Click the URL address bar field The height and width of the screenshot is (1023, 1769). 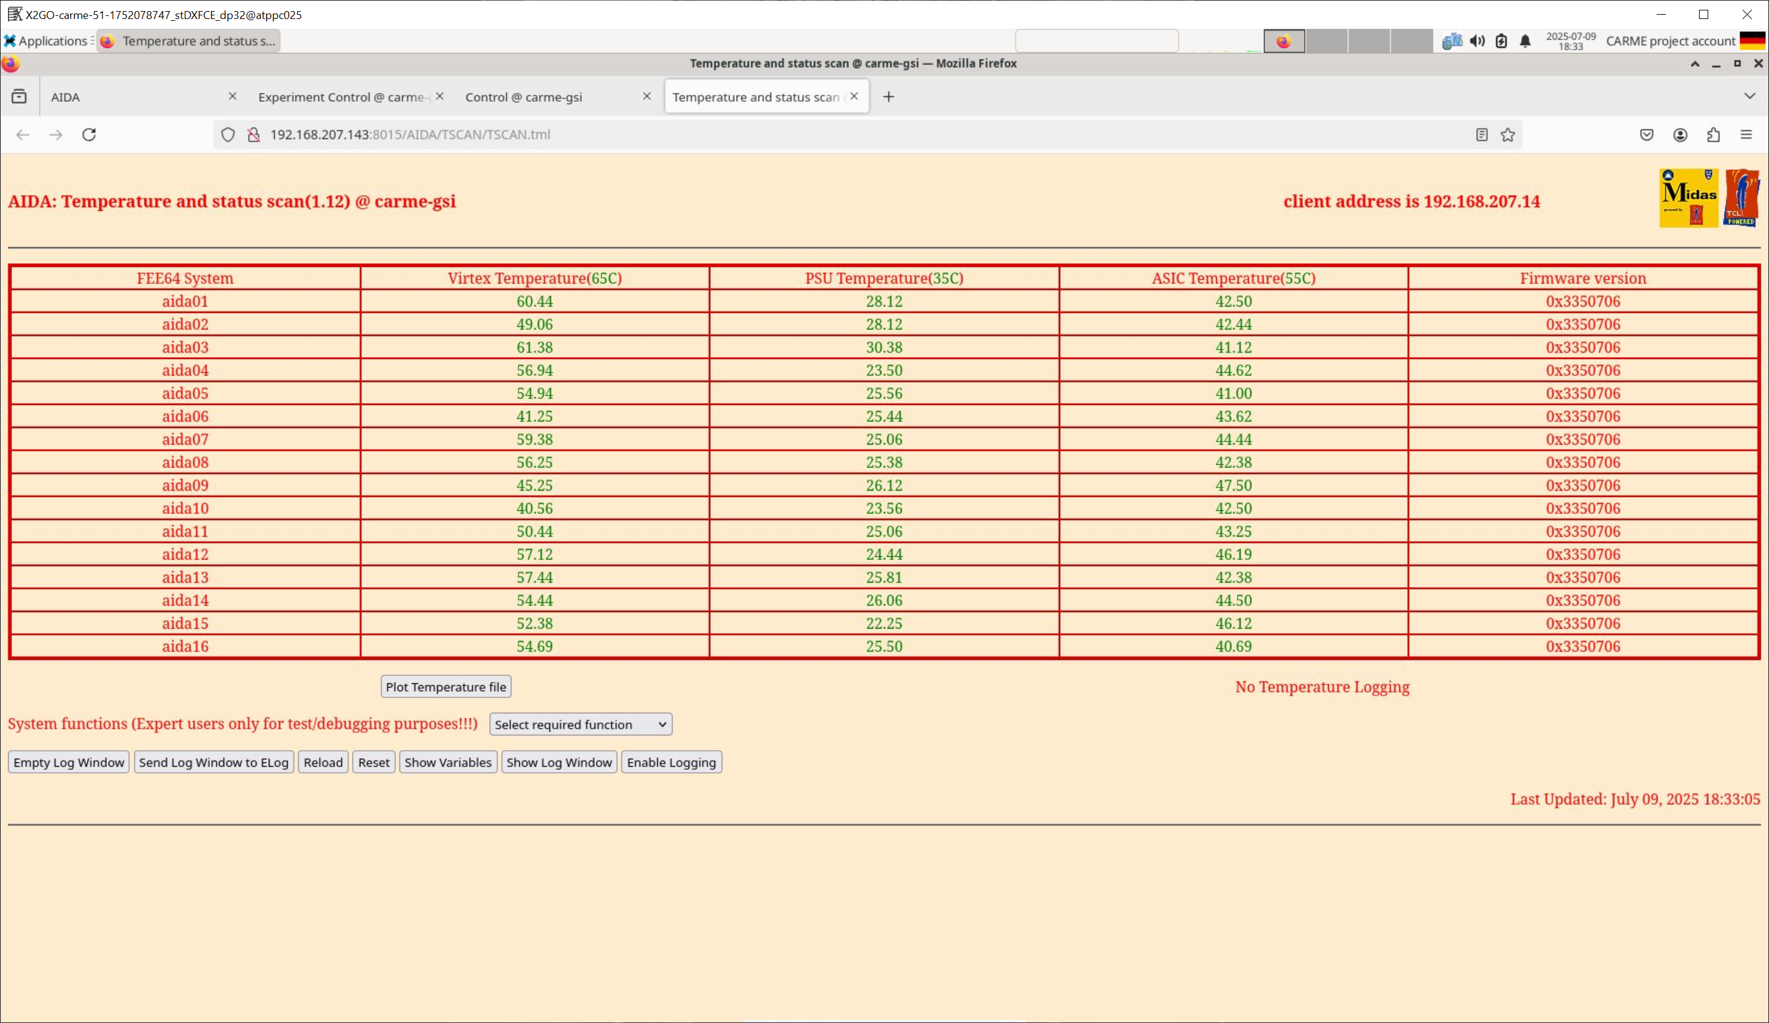(842, 135)
